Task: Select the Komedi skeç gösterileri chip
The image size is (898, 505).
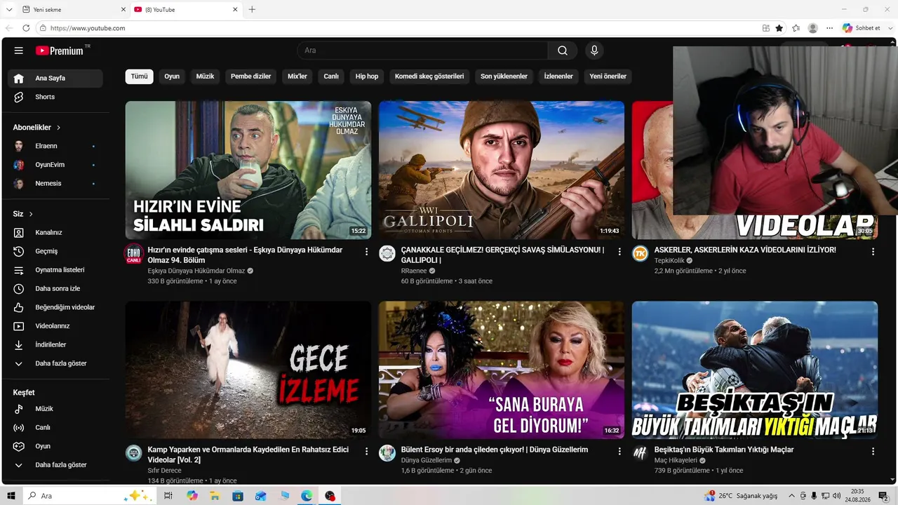Action: tap(429, 76)
